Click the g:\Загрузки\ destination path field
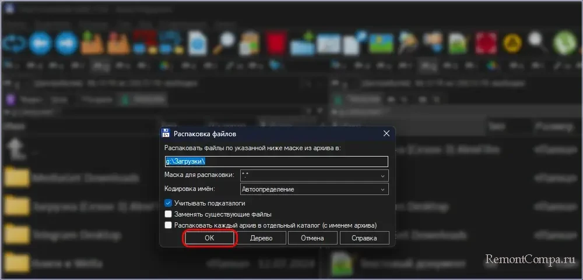 pos(276,161)
